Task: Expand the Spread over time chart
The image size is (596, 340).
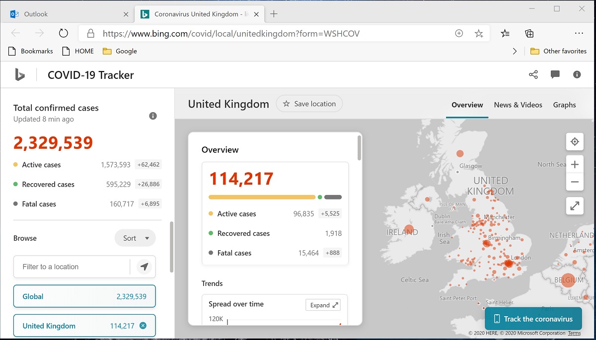Action: pos(323,305)
